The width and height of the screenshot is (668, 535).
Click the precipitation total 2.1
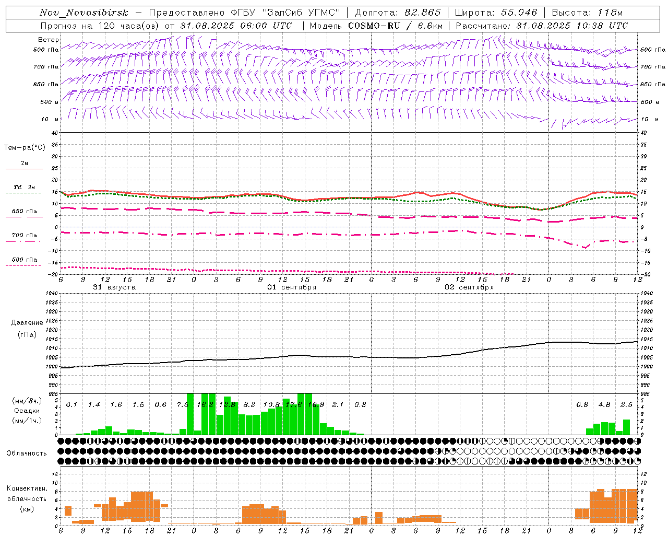338,405
